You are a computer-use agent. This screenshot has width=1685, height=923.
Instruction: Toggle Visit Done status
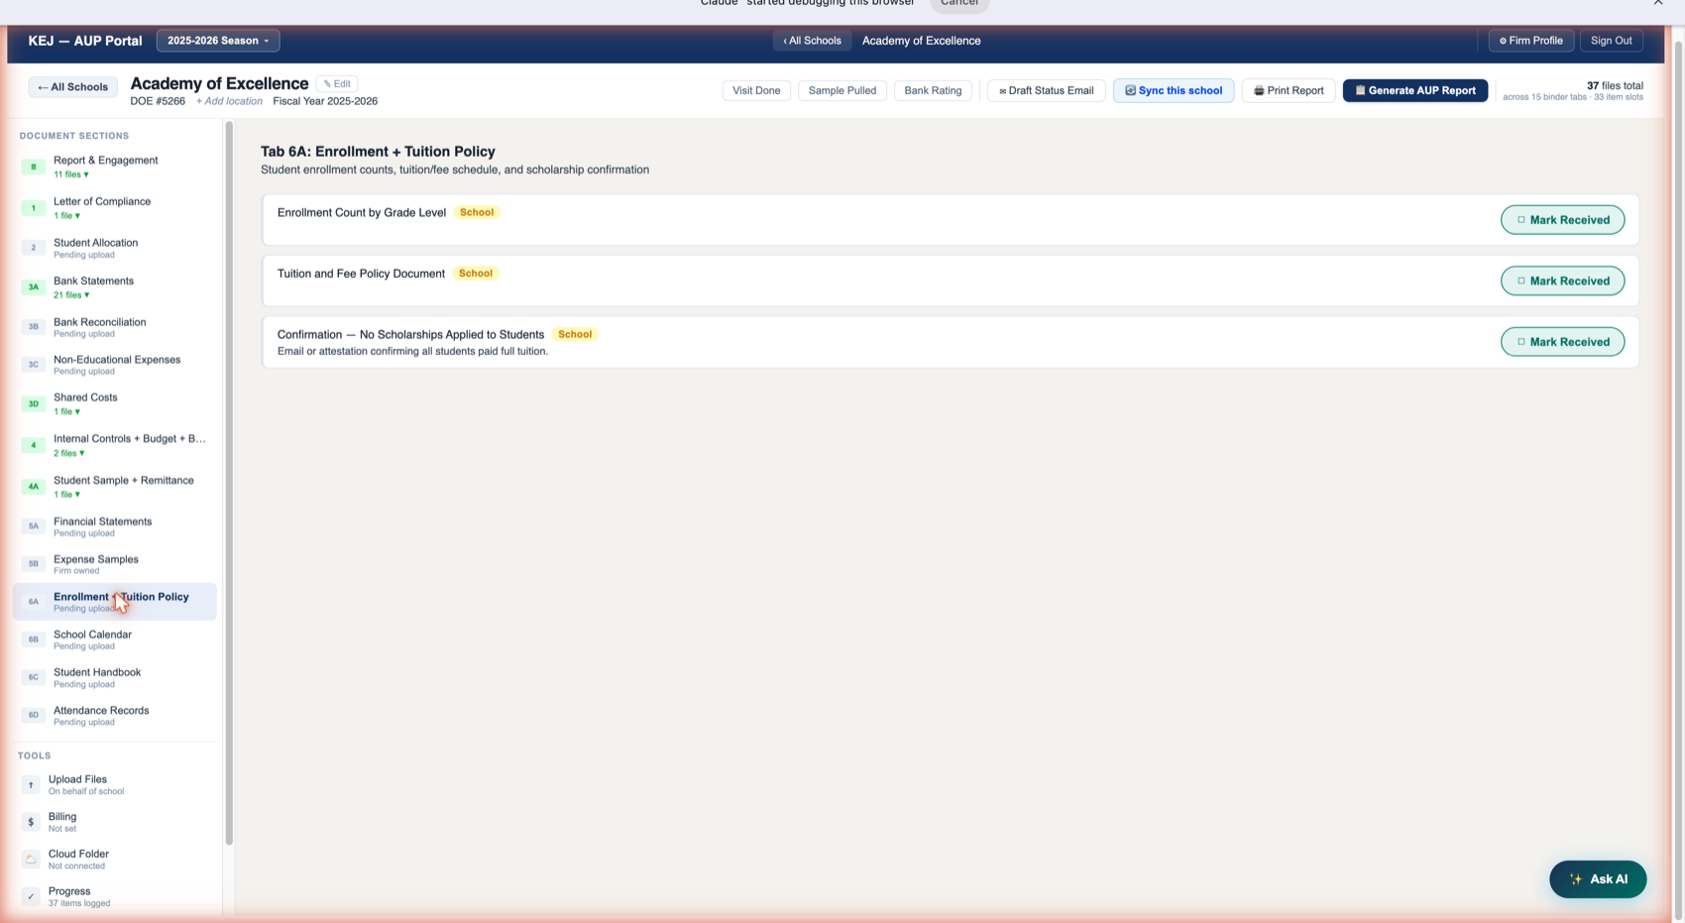[756, 90]
